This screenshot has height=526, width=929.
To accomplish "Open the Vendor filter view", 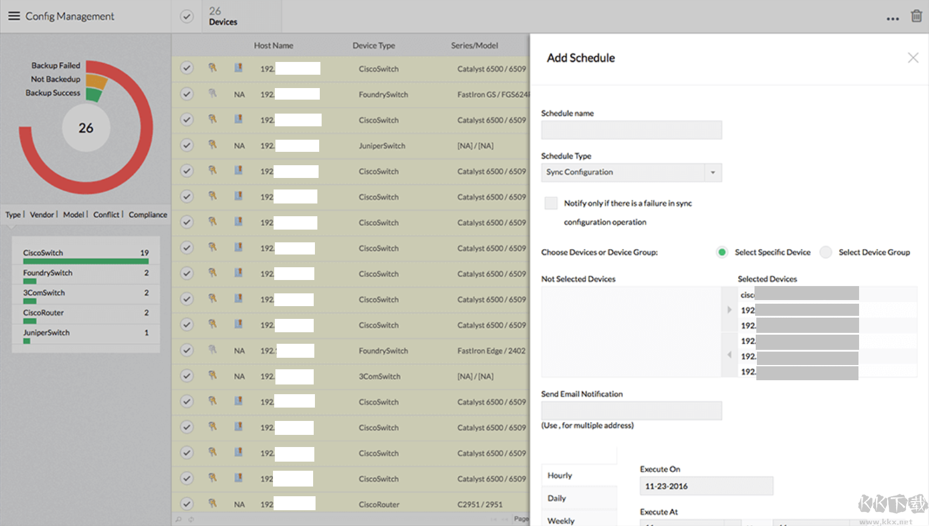I will pos(42,214).
